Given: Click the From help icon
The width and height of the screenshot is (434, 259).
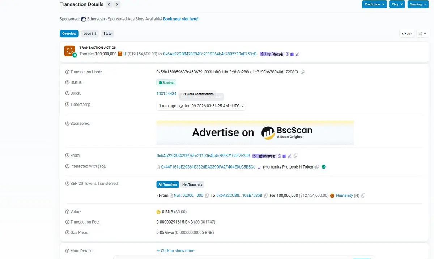Looking at the screenshot, I should (x=67, y=156).
